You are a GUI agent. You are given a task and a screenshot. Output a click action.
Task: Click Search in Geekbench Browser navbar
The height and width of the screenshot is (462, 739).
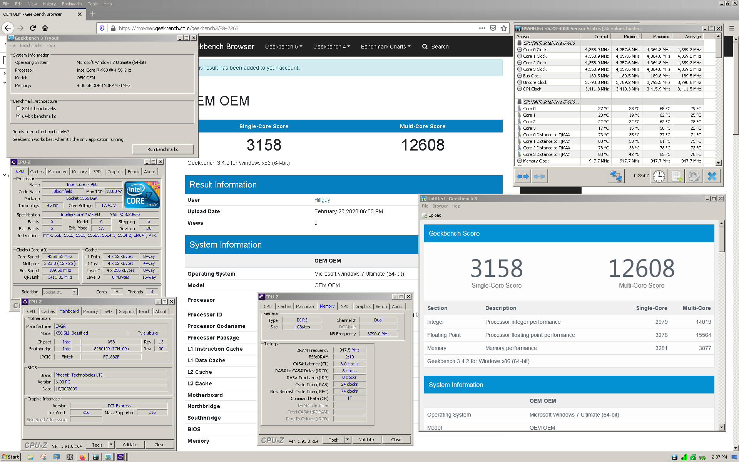point(435,47)
